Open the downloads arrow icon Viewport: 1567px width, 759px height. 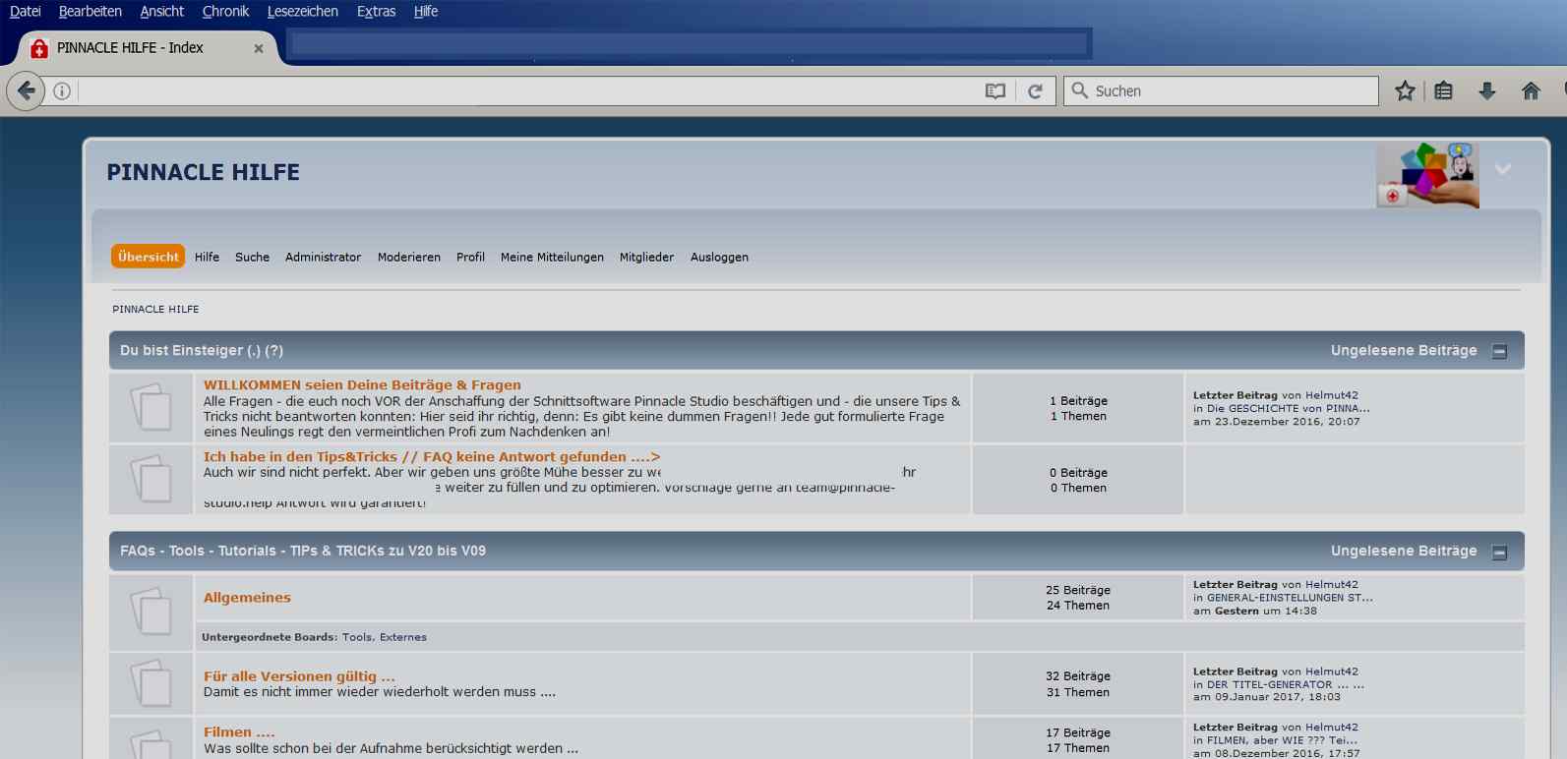pos(1487,91)
